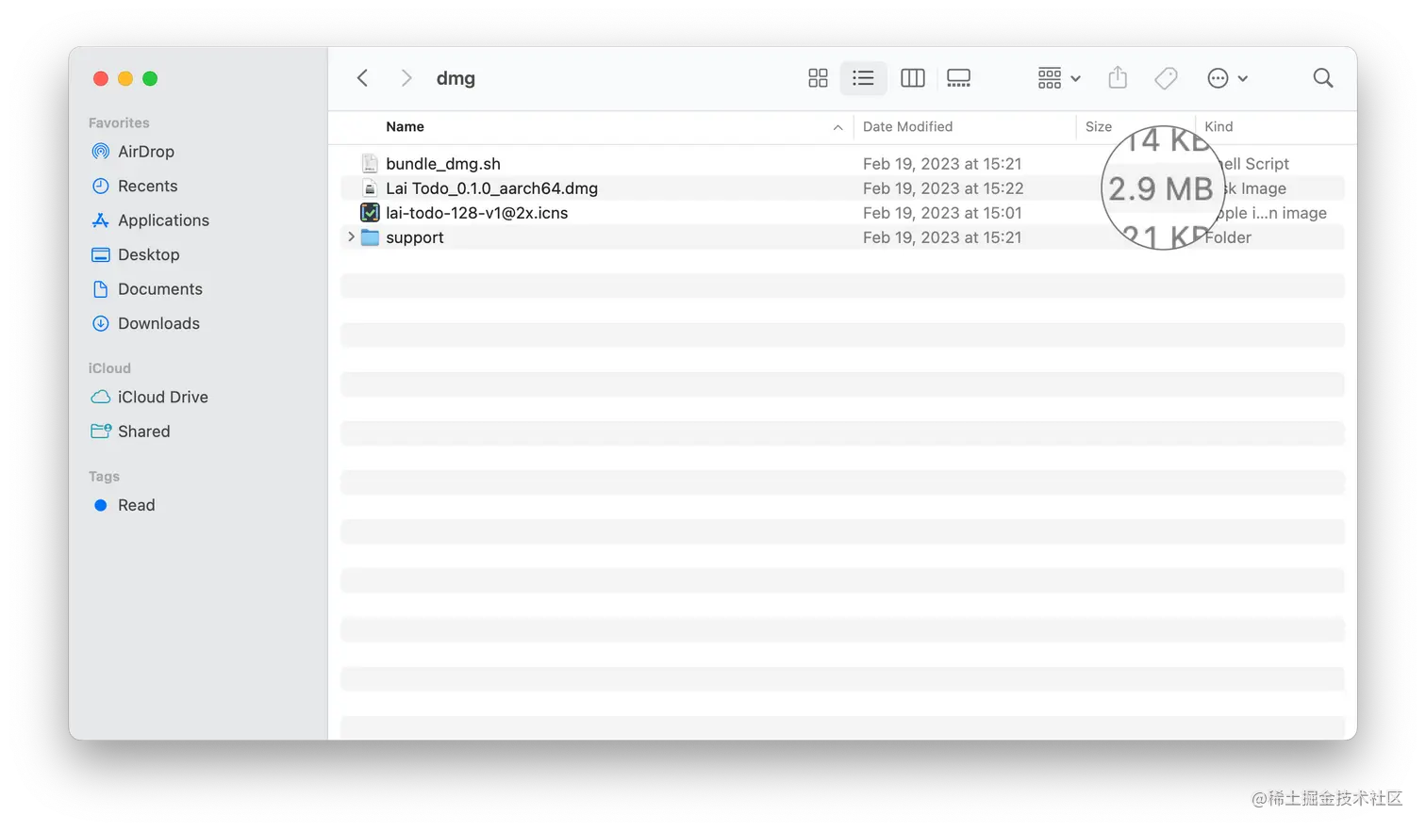Click the Share icon in toolbar

pyautogui.click(x=1118, y=78)
